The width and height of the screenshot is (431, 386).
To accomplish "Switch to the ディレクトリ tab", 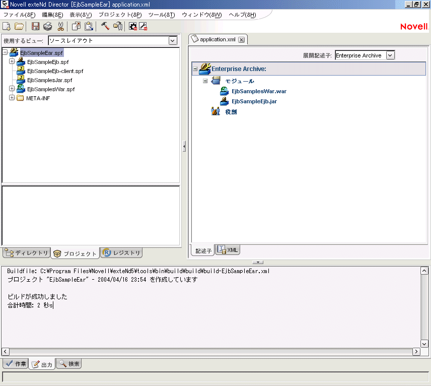I will 26,253.
